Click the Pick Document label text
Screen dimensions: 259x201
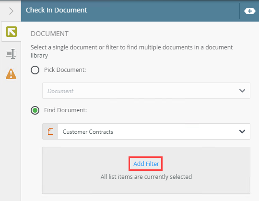pyautogui.click(x=65, y=70)
